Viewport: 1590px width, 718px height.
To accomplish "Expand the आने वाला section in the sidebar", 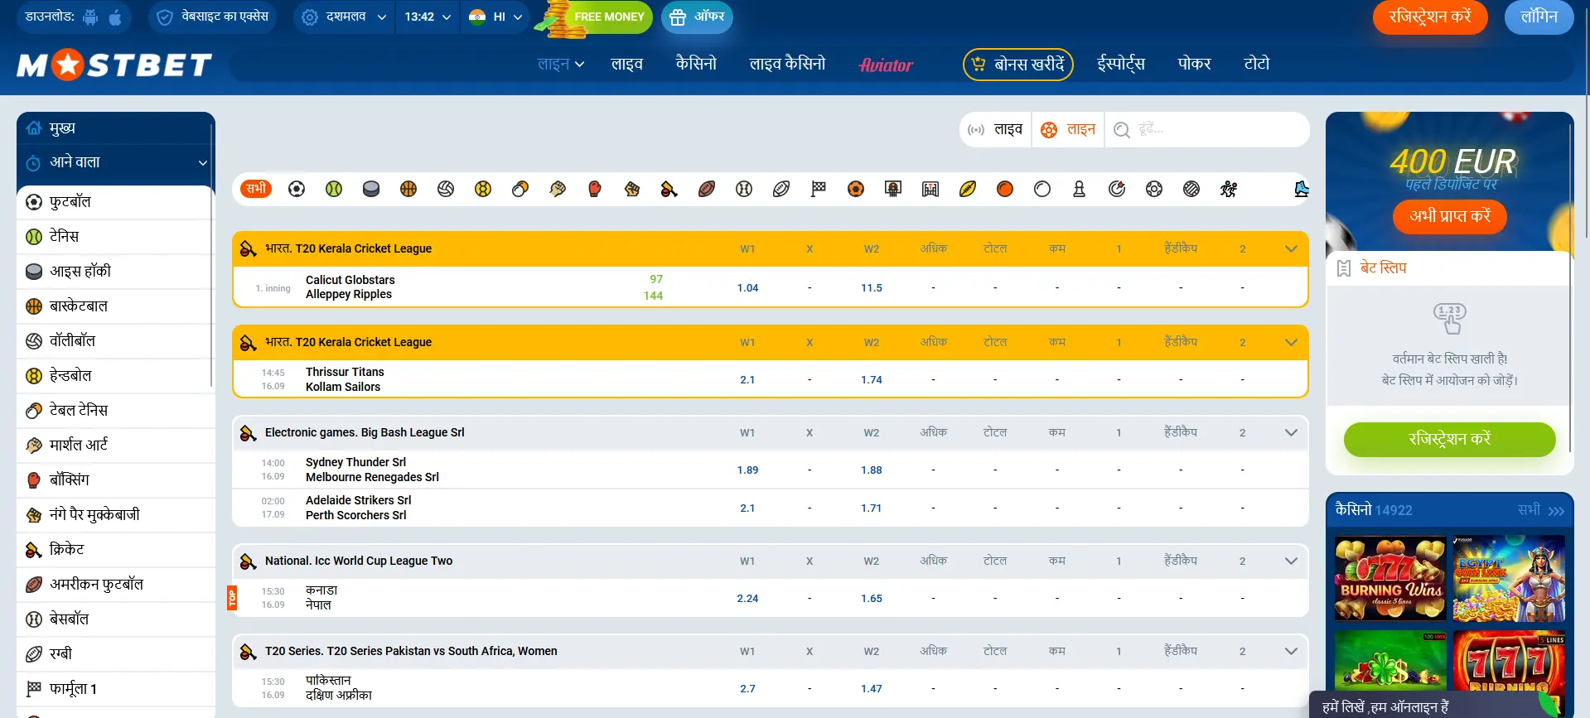I will pyautogui.click(x=116, y=163).
